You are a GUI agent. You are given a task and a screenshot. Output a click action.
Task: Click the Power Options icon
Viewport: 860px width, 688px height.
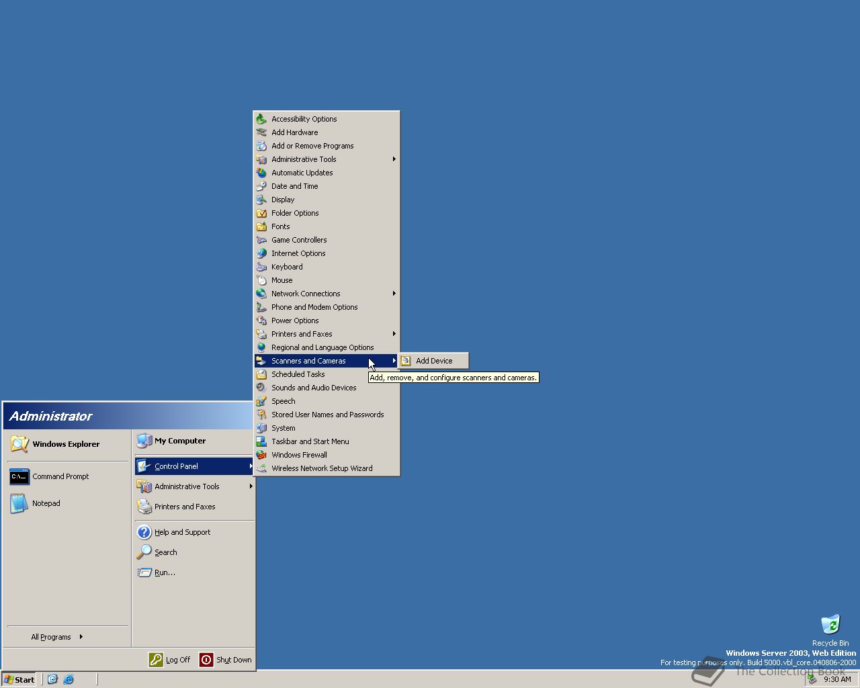click(261, 320)
